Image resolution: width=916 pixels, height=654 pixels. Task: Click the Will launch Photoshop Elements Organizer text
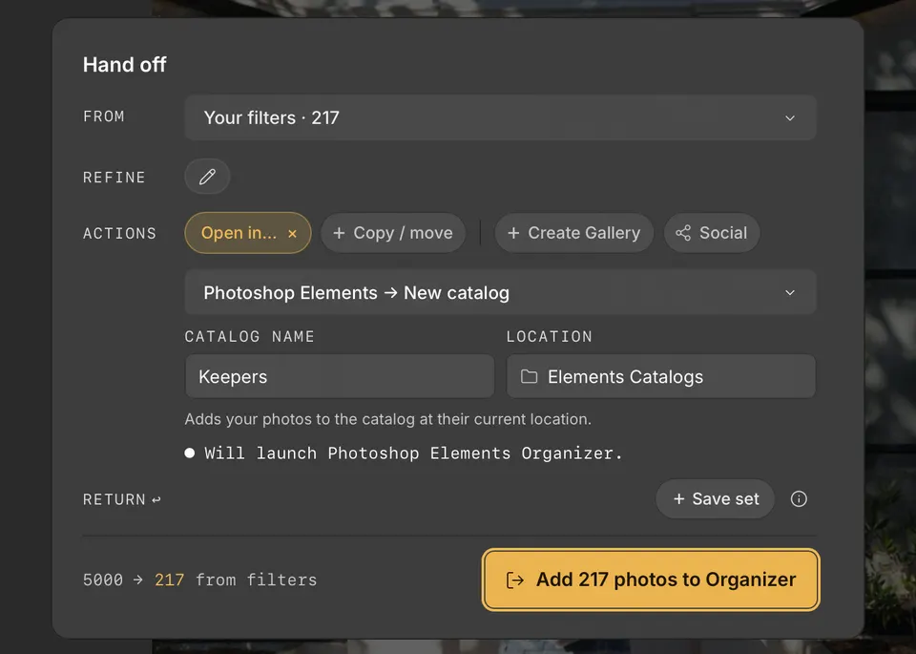tap(413, 453)
